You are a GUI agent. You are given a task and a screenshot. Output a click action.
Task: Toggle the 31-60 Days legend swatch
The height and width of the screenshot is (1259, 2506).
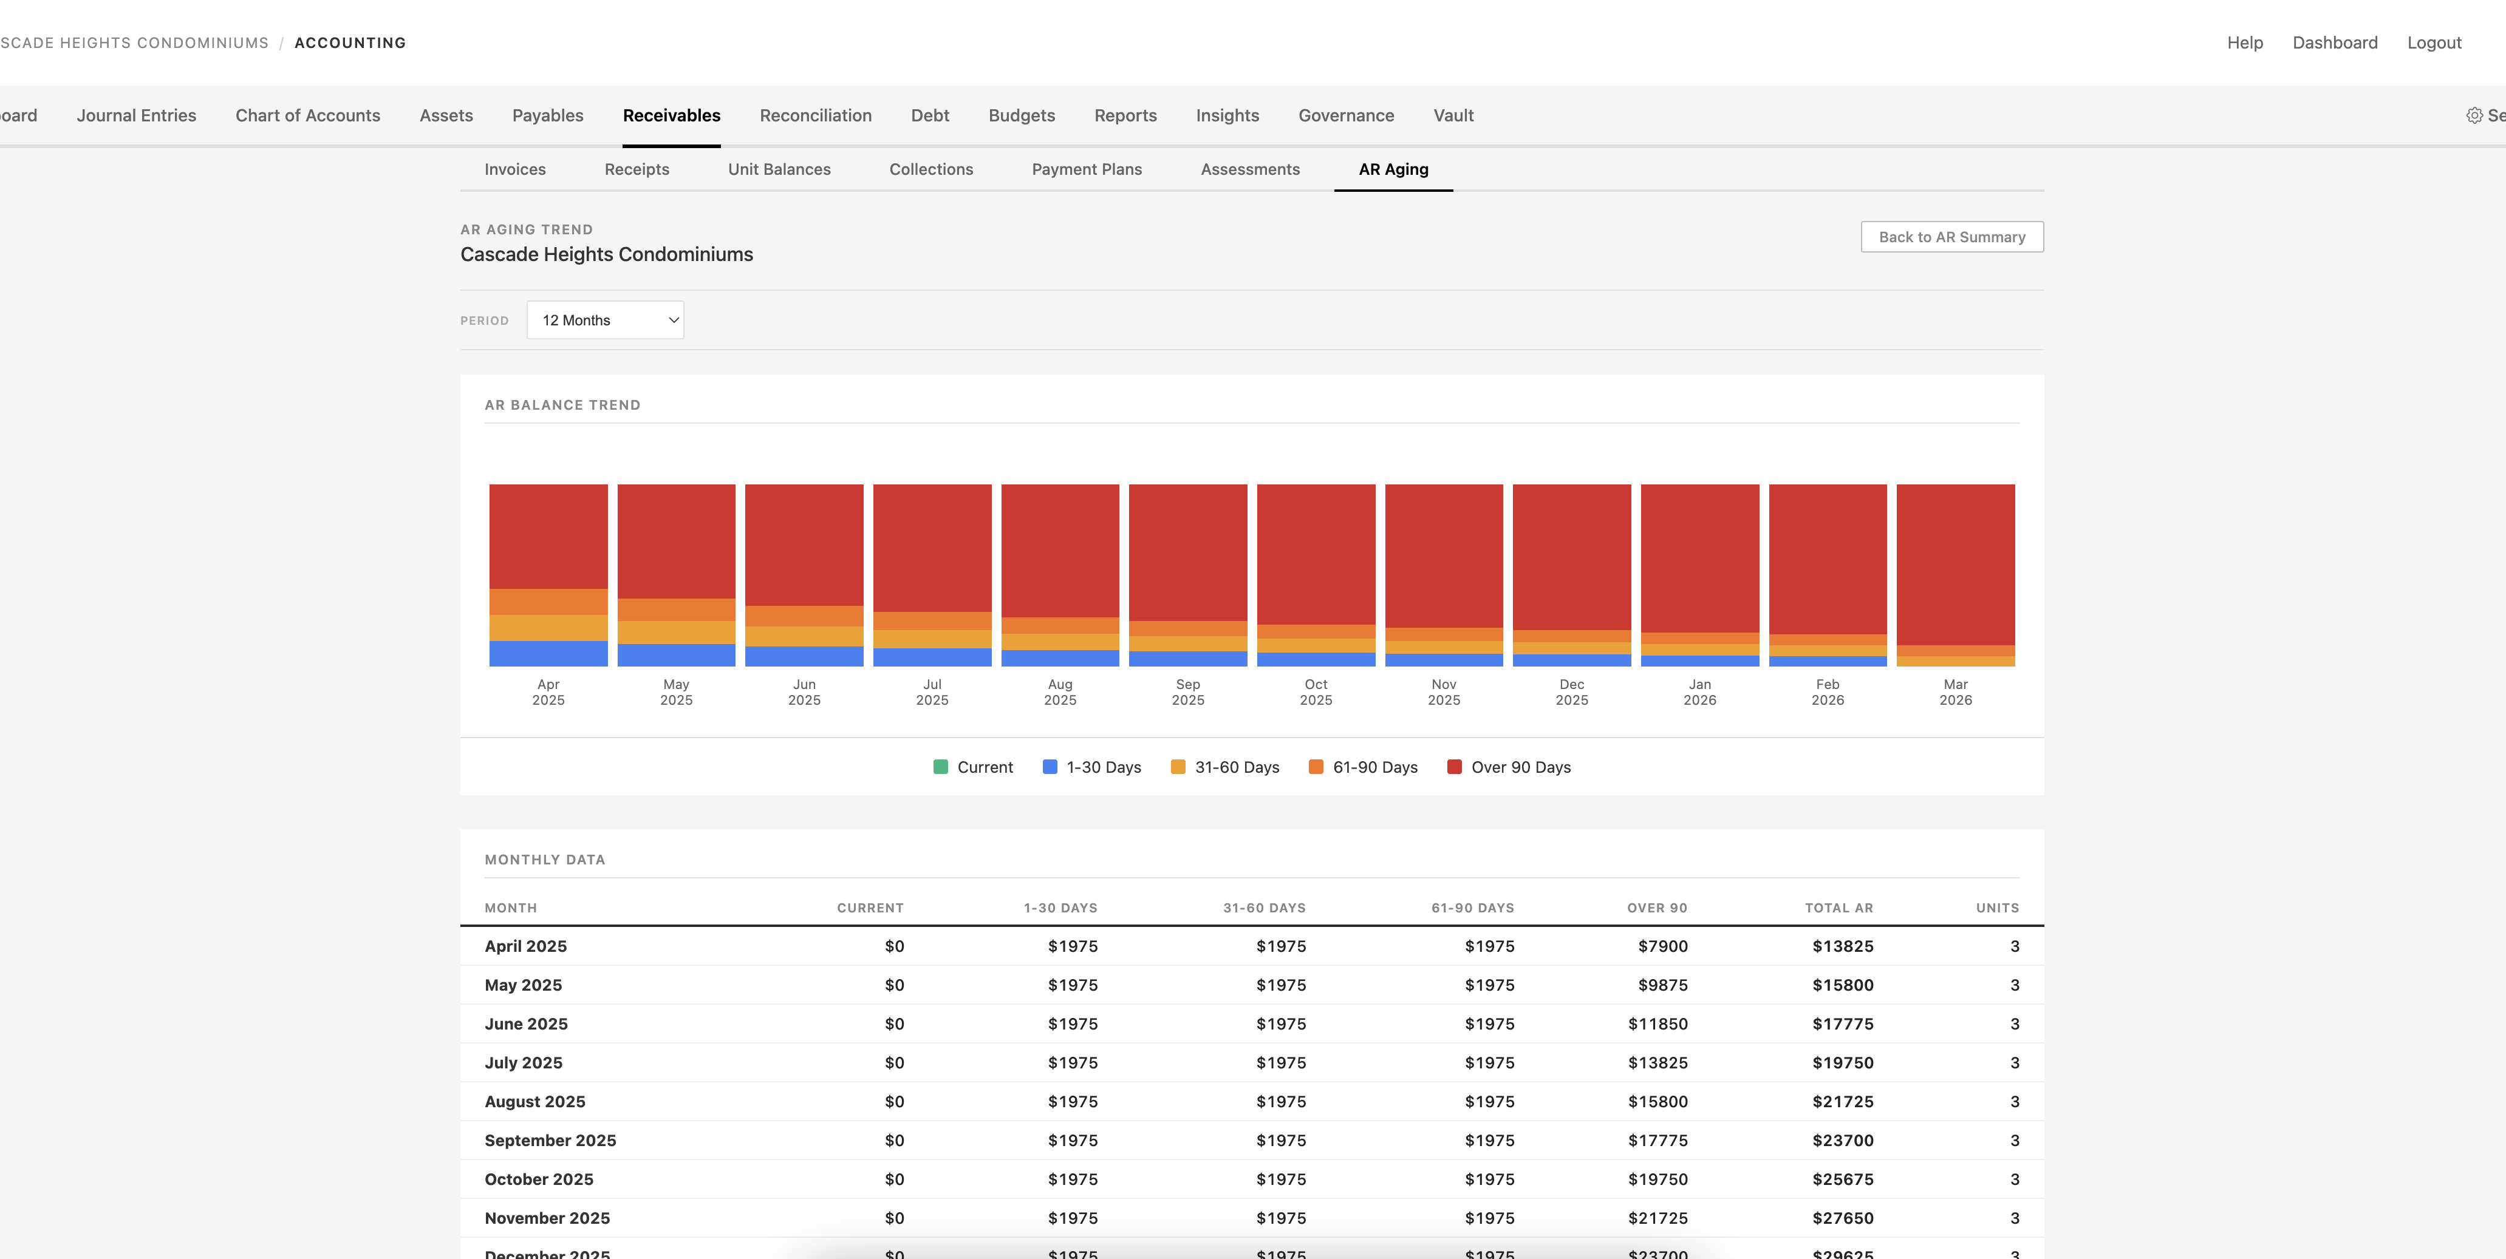coord(1178,767)
